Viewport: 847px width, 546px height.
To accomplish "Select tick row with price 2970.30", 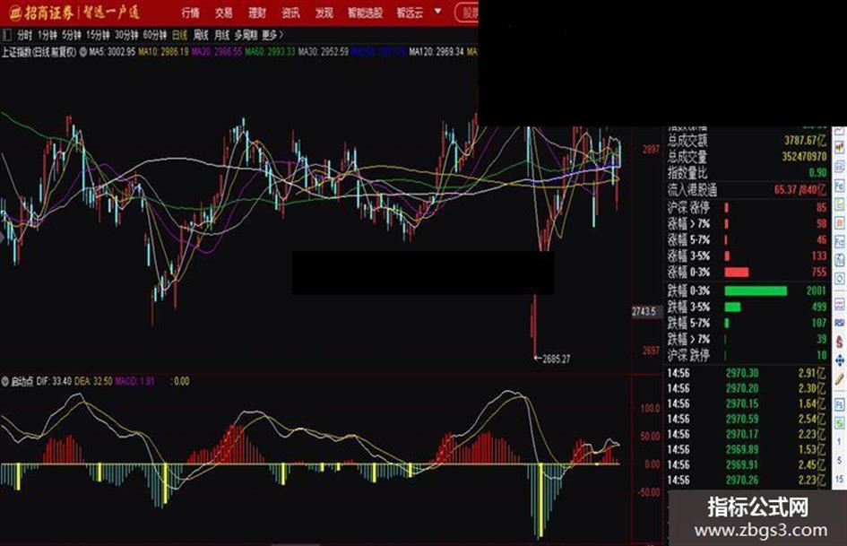I will [x=748, y=373].
